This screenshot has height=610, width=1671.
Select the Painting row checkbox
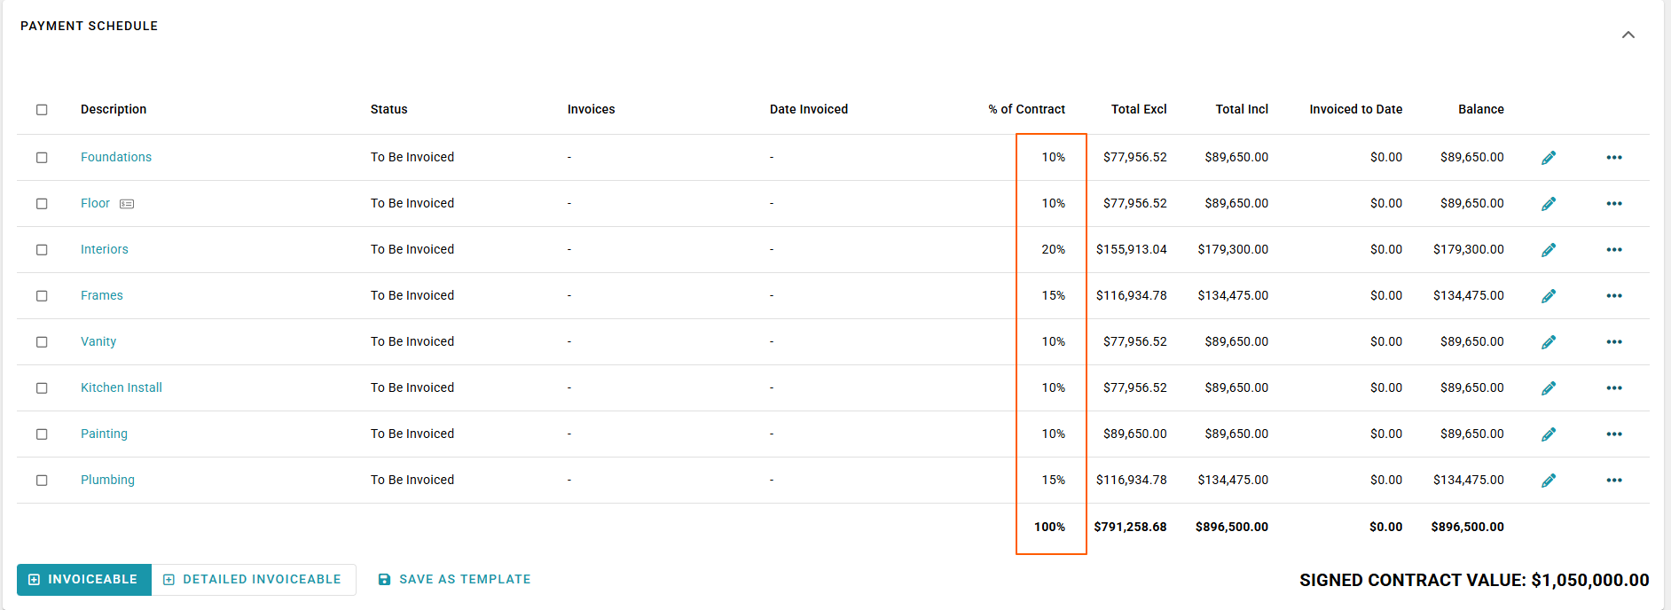pos(42,434)
